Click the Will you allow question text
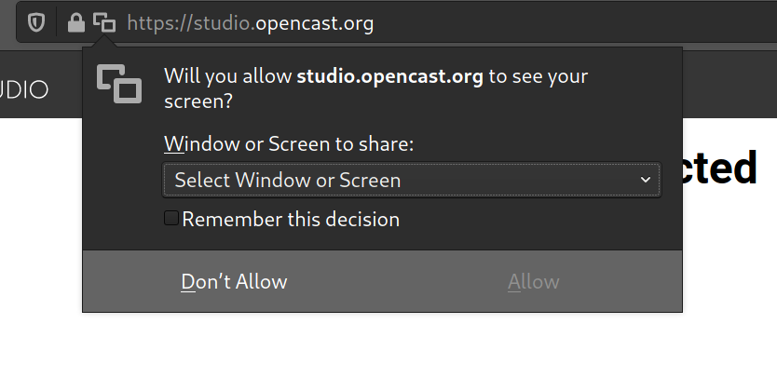Viewport: 777px width, 391px height. click(375, 88)
